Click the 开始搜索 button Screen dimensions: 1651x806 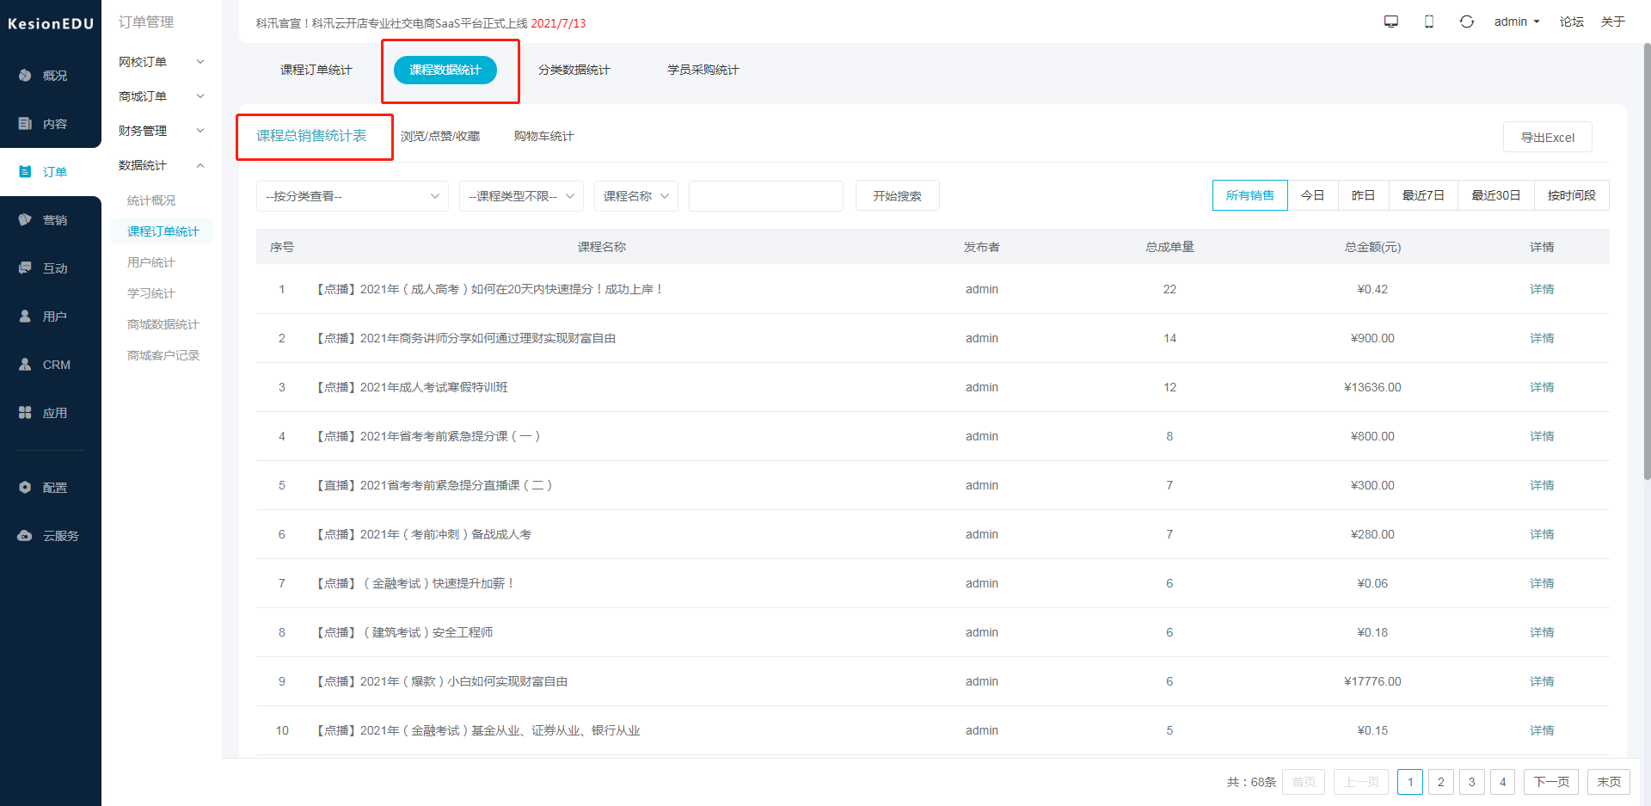[897, 196]
